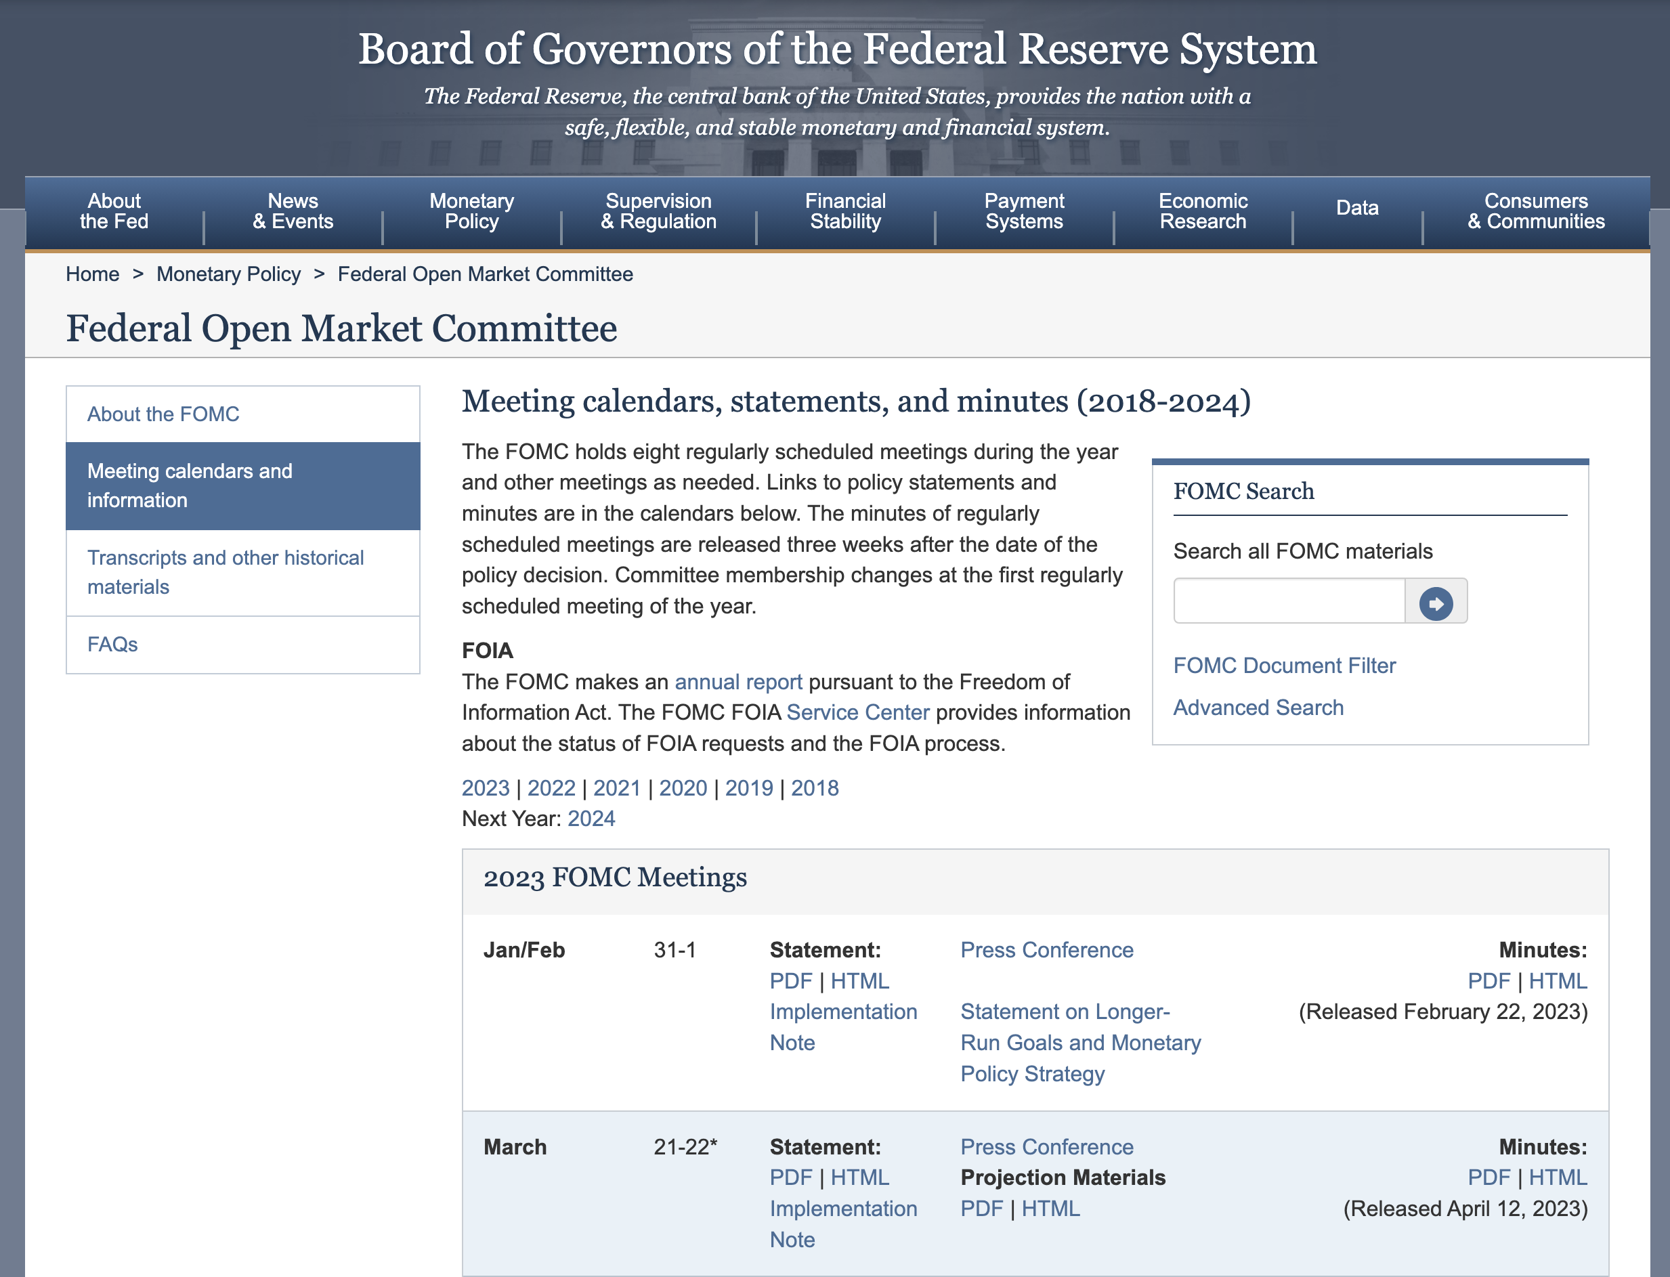Screen dimensions: 1670x1277
Task: Open March Projection Materials PDF link
Action: (x=981, y=1209)
